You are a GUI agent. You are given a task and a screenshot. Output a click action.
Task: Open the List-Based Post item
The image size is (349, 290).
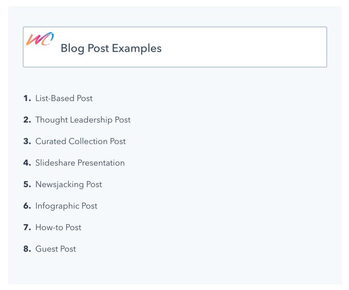click(64, 98)
